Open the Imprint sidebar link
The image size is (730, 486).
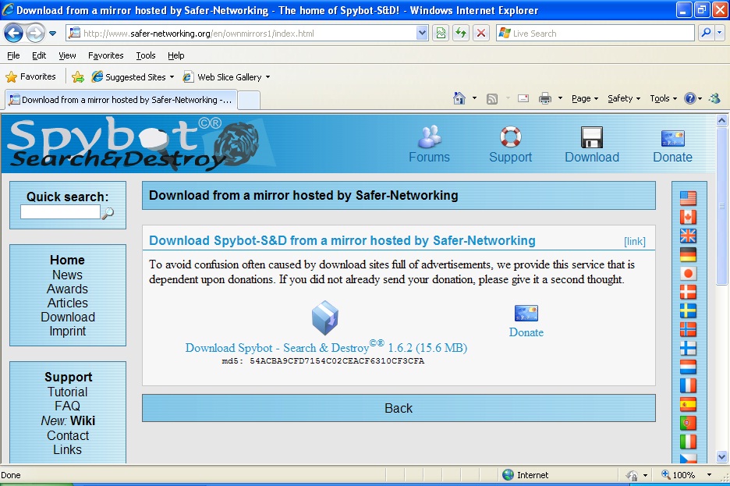coord(68,332)
